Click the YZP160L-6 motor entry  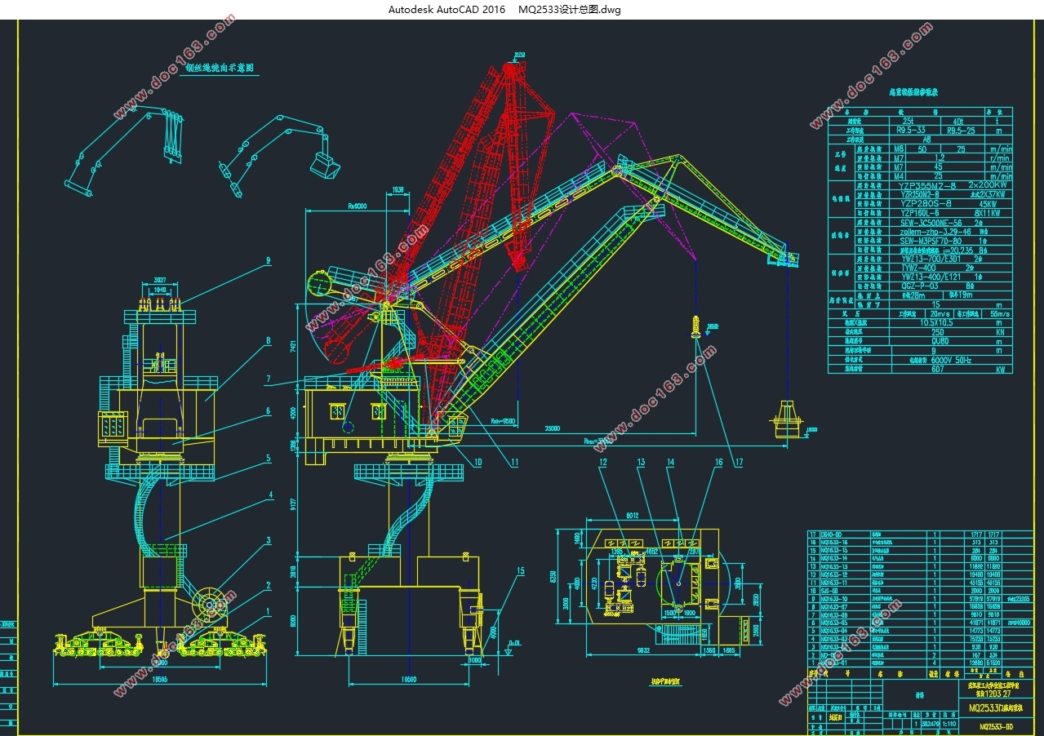click(x=920, y=213)
